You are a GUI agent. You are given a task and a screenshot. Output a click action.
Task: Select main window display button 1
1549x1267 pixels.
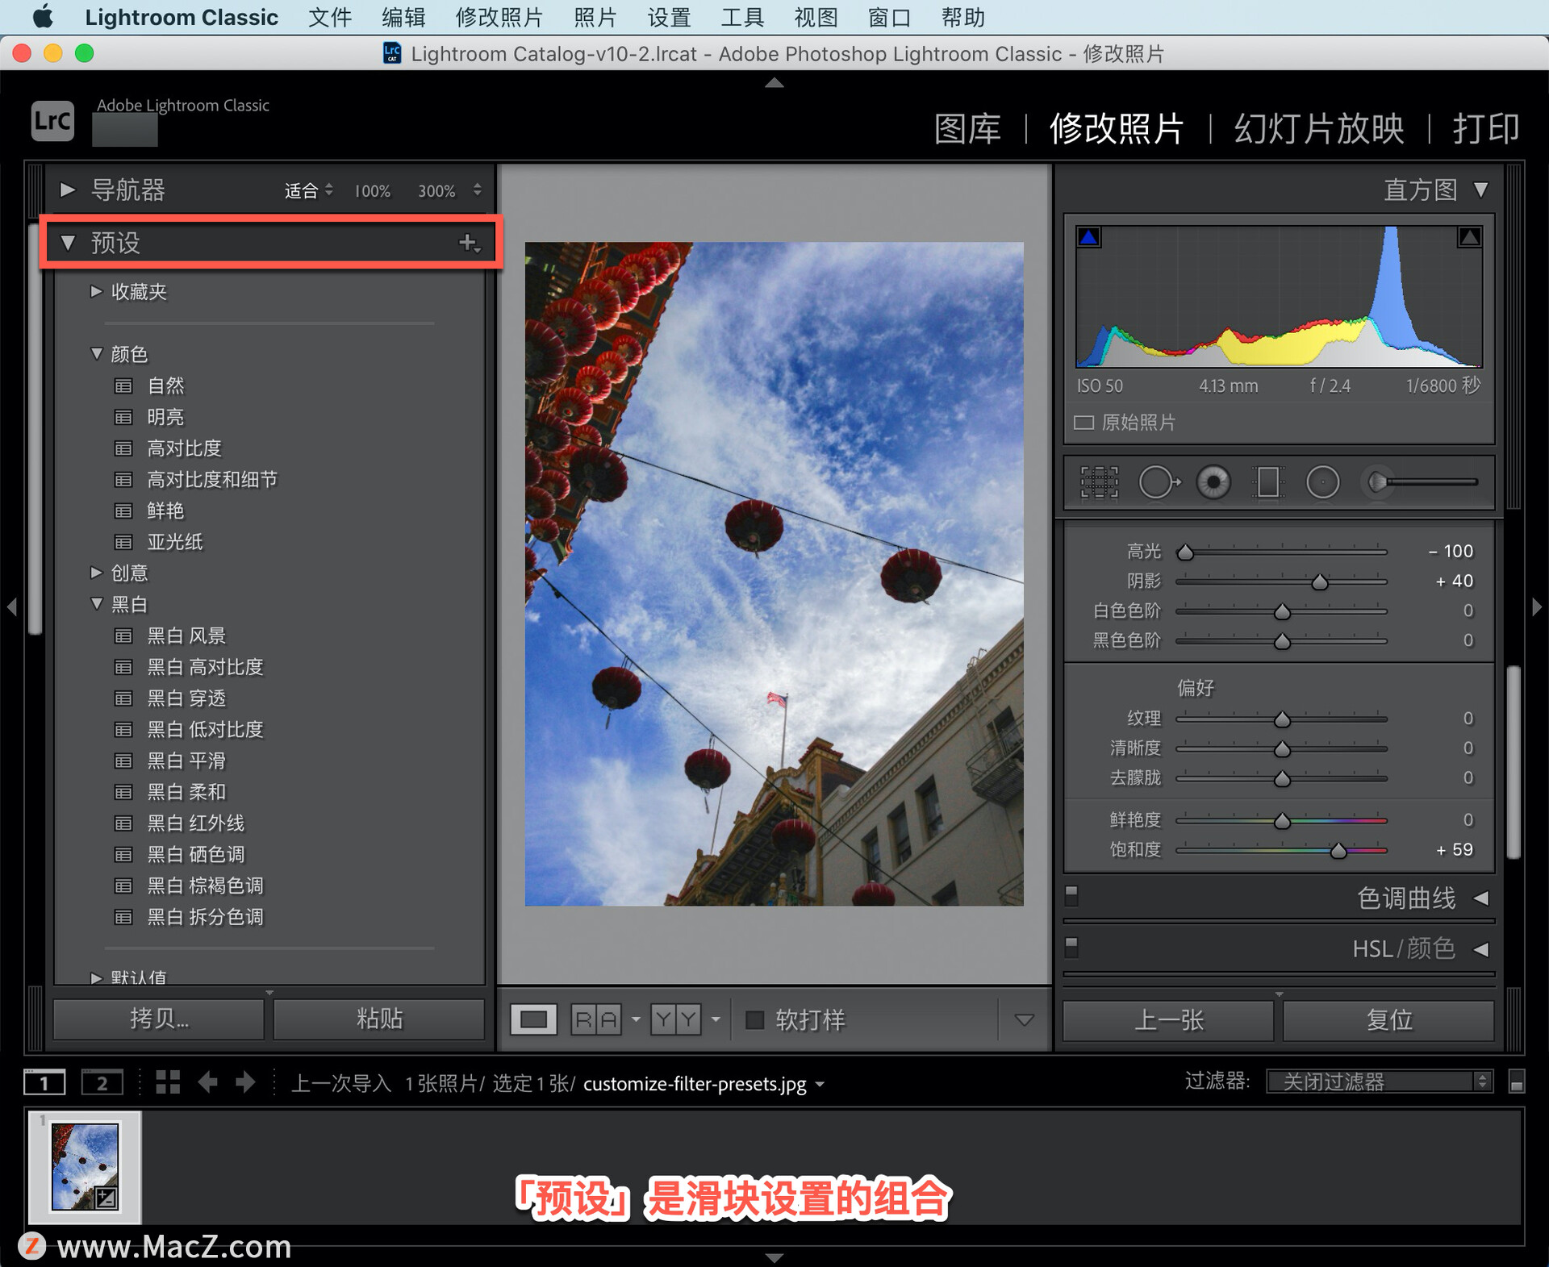44,1082
